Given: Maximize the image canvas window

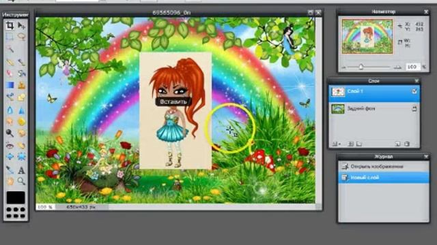Looking at the screenshot, I should pos(310,12).
